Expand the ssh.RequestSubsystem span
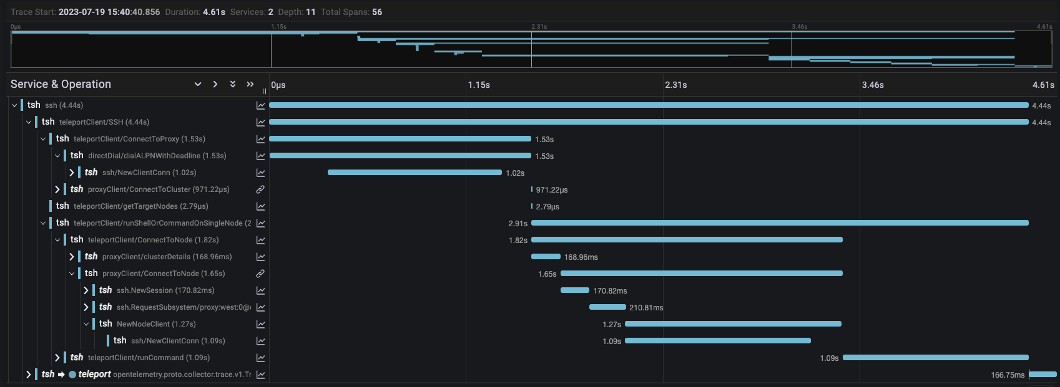 coord(86,307)
